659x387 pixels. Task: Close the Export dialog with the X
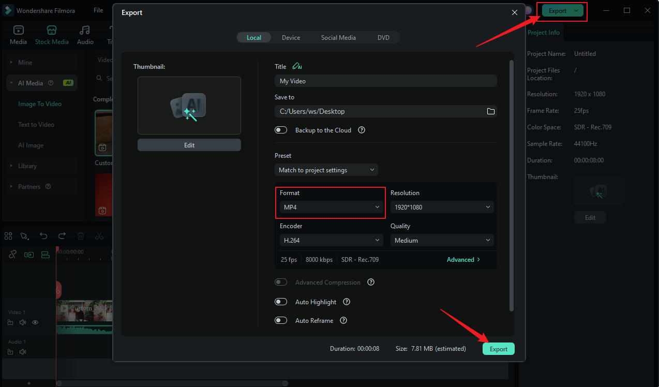(x=514, y=12)
